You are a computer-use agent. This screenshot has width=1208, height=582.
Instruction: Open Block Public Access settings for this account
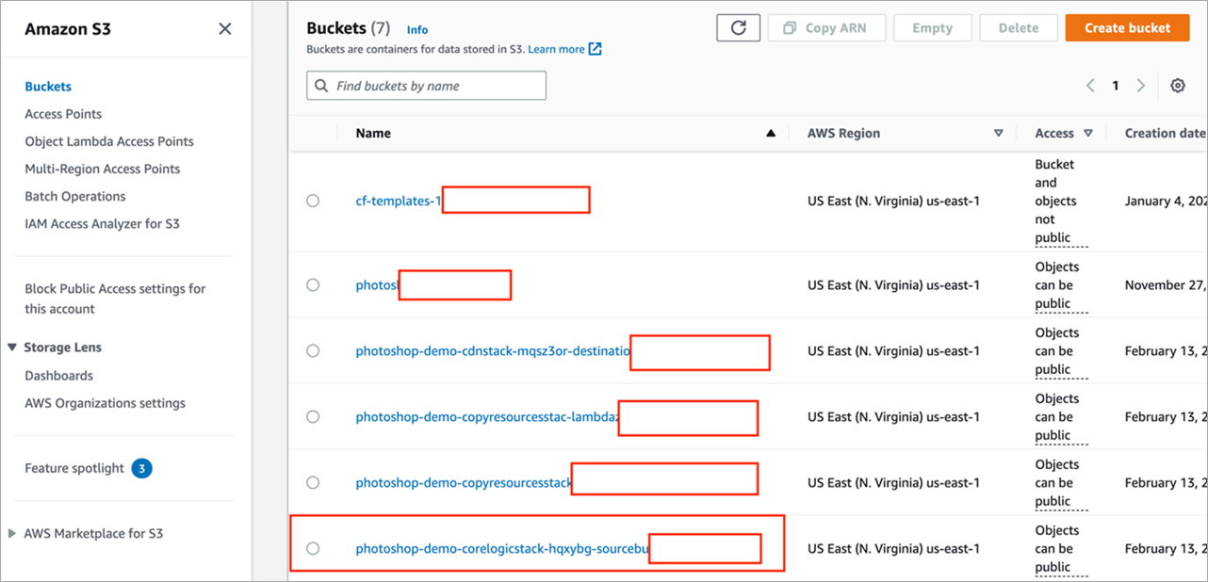click(x=115, y=299)
